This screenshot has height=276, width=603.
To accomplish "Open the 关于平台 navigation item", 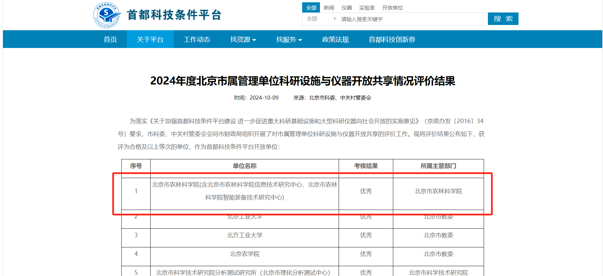I will [x=150, y=39].
